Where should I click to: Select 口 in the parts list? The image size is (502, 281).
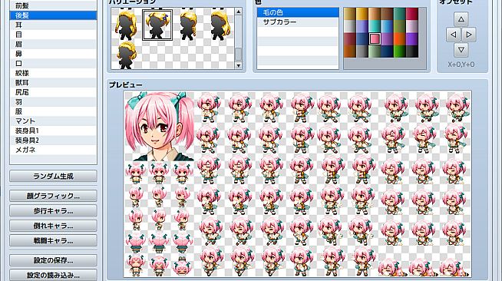click(x=53, y=64)
